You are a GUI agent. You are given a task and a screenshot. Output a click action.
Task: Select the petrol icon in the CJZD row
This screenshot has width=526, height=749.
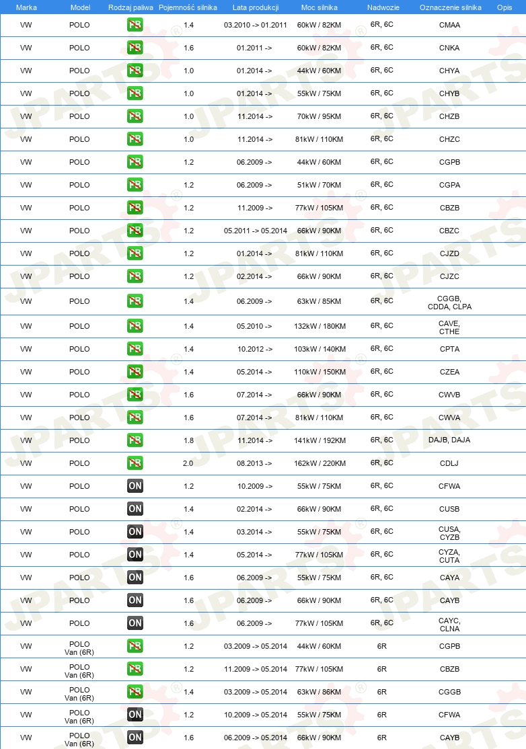(135, 253)
